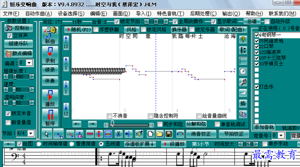Click the 组建乐队 button

[x=19, y=44]
